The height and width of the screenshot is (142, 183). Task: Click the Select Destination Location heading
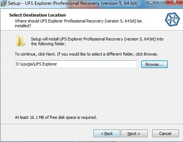[37, 15]
